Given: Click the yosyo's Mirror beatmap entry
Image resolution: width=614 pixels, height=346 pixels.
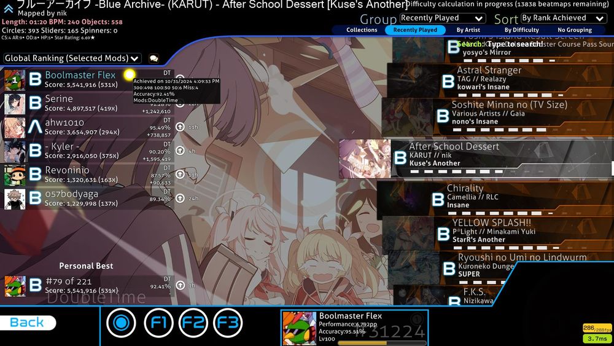Looking at the screenshot, I should click(503, 49).
